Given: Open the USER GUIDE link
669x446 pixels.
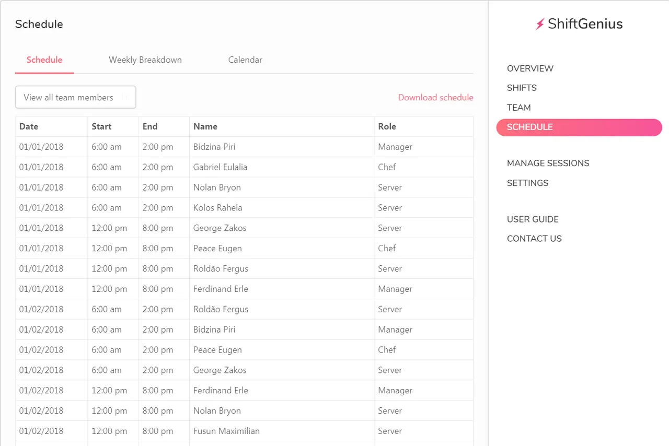Looking at the screenshot, I should (533, 219).
